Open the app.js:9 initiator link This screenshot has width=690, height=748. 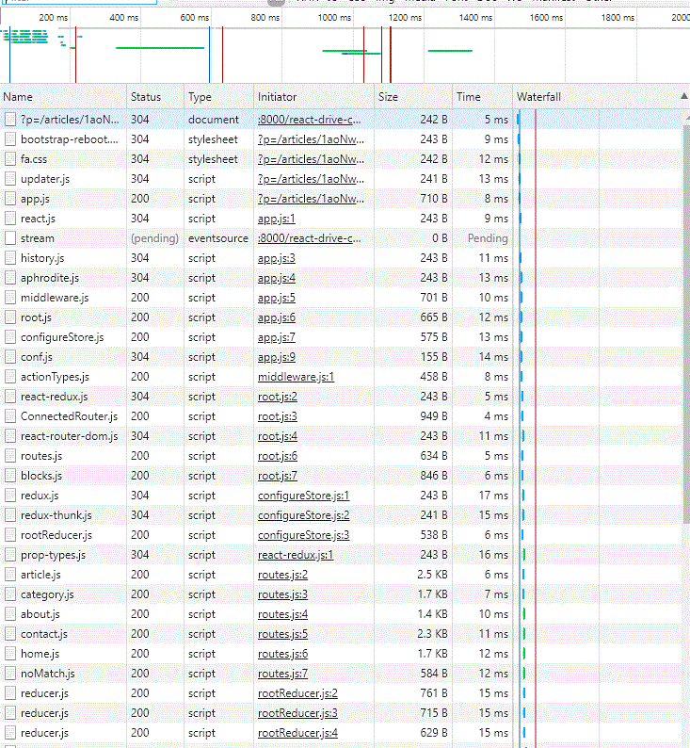[277, 357]
